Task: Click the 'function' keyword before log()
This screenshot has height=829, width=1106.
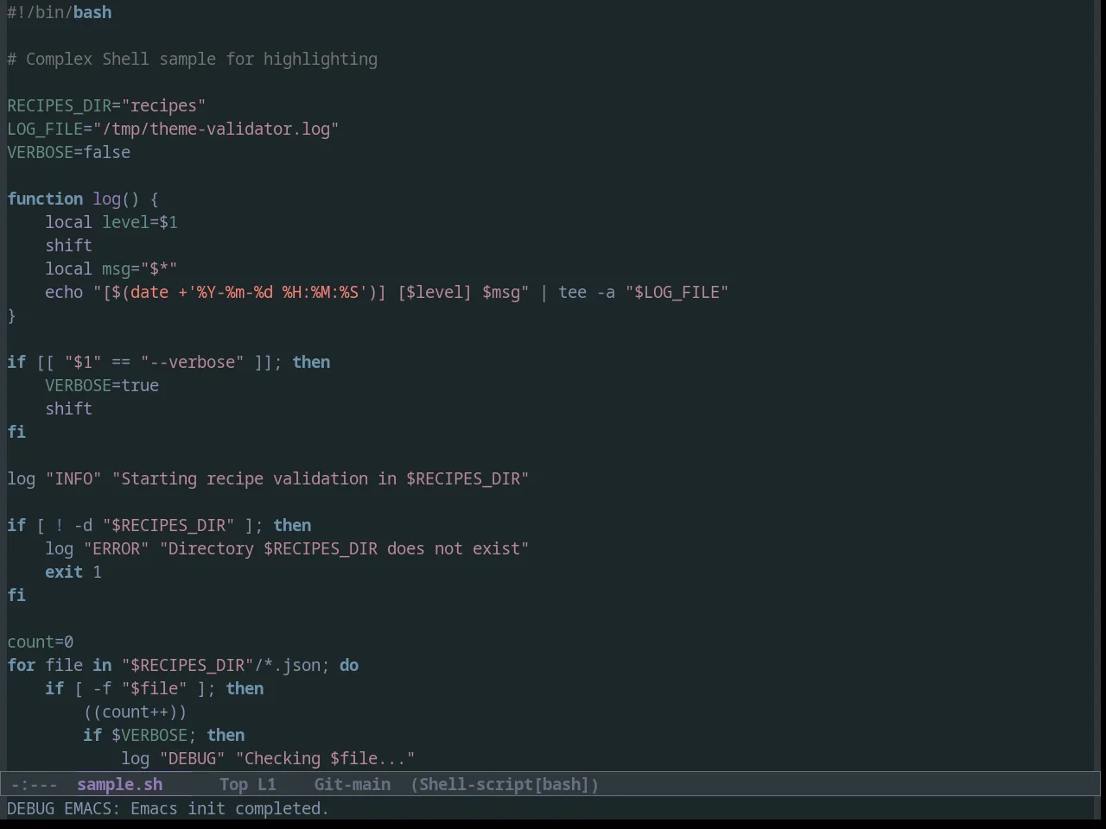Action: (x=45, y=199)
